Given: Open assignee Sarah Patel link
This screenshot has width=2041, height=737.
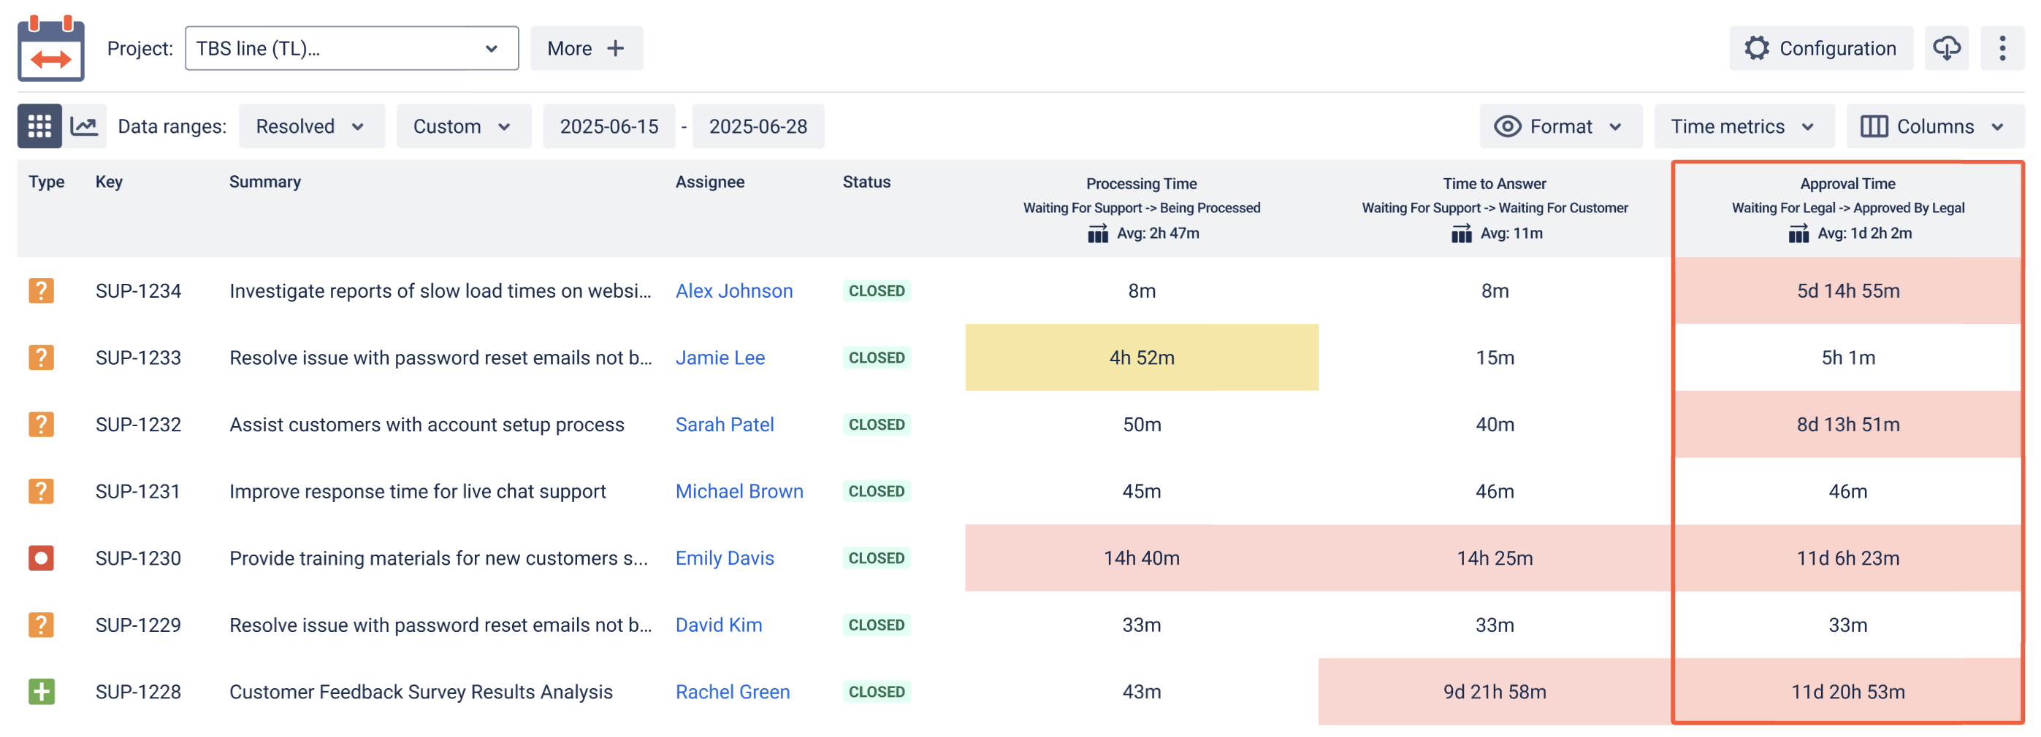Looking at the screenshot, I should coord(724,424).
